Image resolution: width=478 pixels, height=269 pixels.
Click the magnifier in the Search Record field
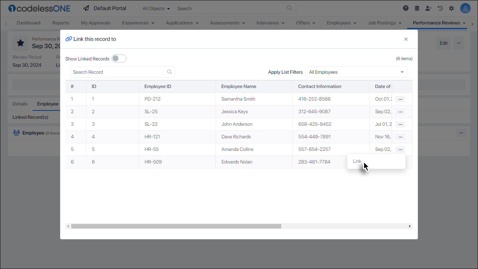click(169, 72)
